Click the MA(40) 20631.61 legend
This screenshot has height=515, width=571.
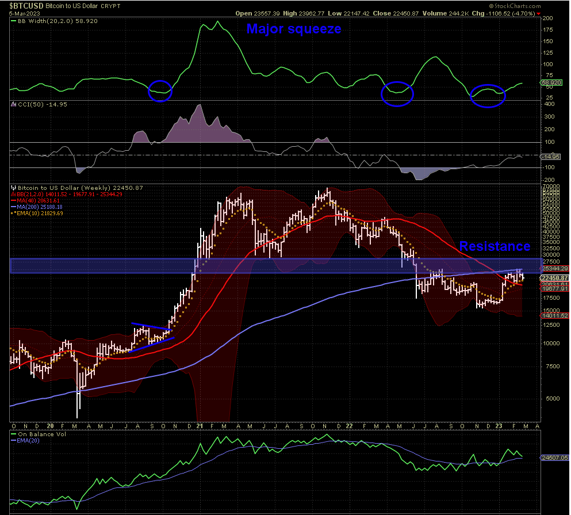(x=38, y=200)
